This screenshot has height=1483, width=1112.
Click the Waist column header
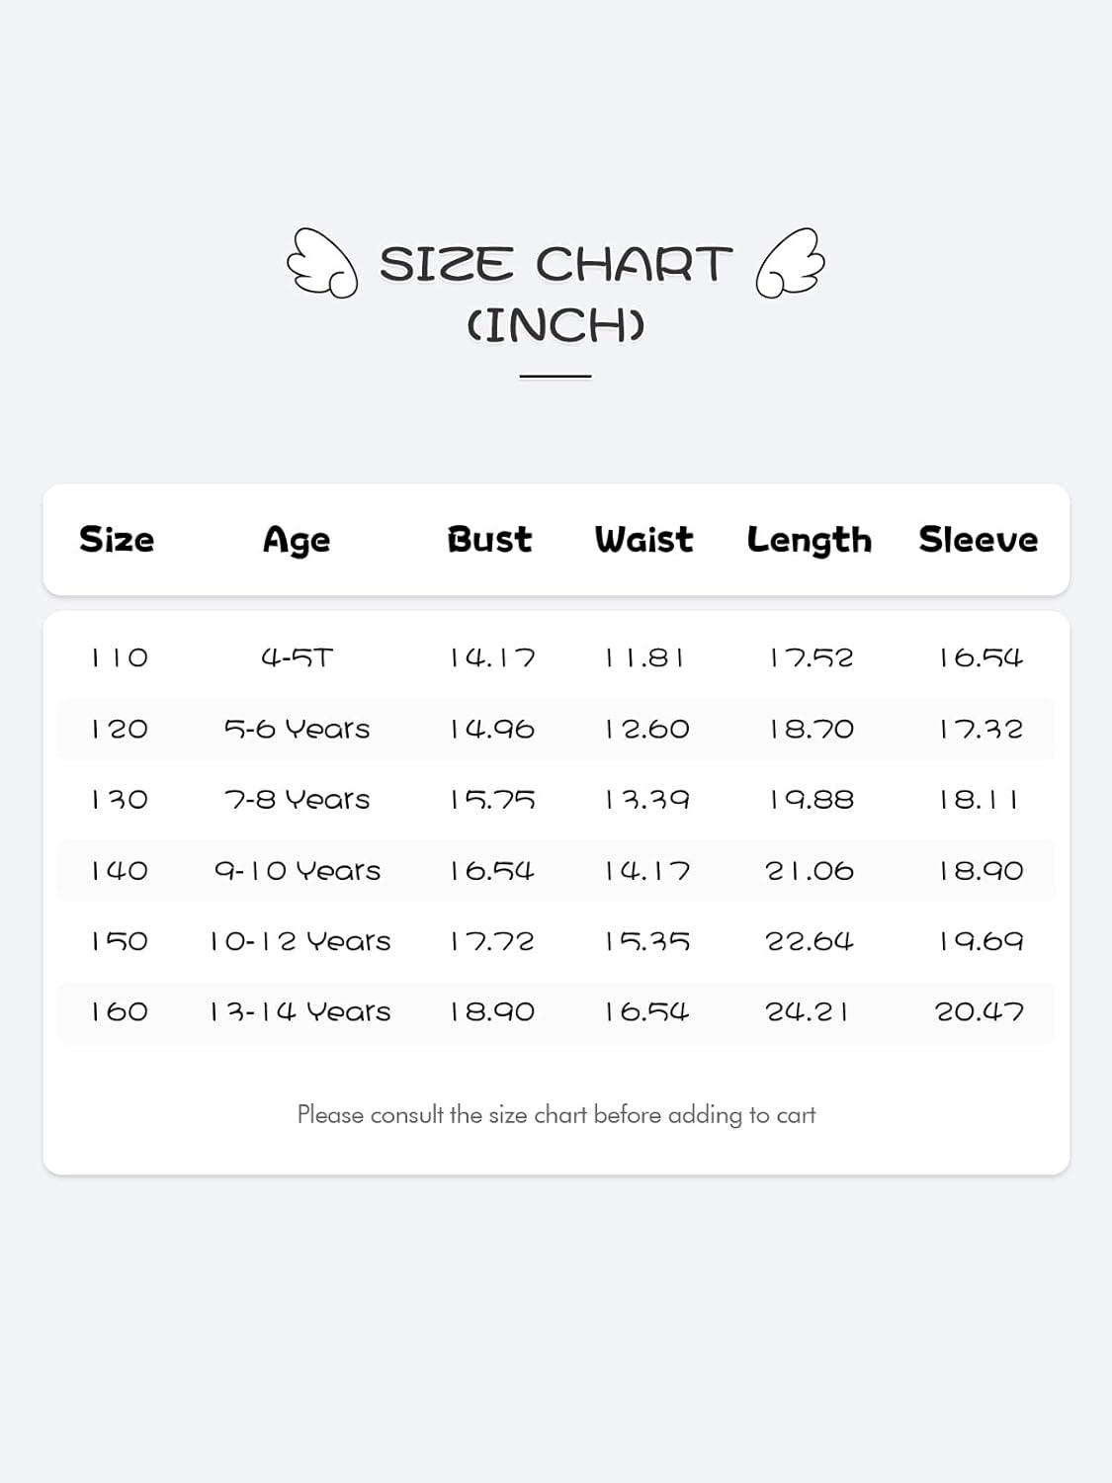coord(643,540)
